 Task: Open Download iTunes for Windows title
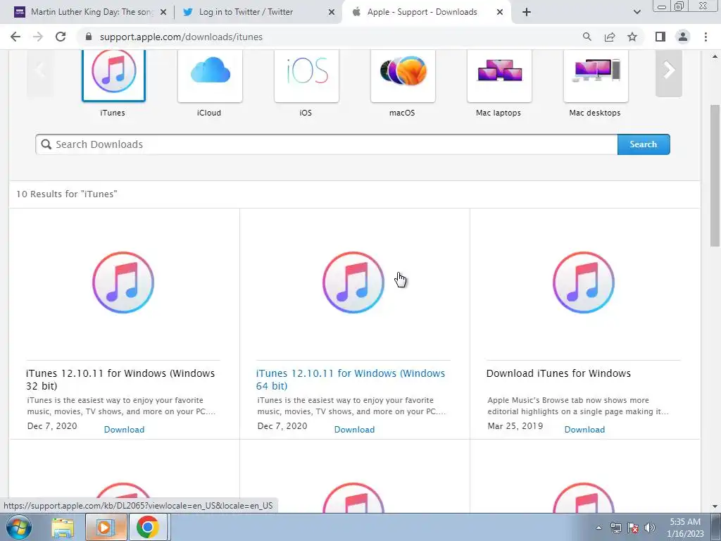(558, 373)
